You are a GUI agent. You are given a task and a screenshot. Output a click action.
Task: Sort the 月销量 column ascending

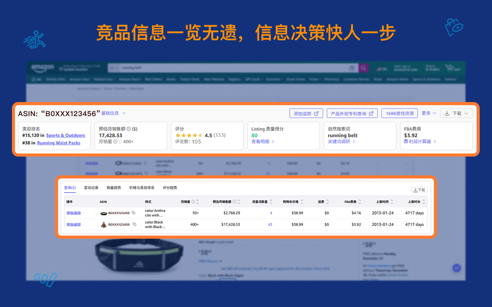198,200
